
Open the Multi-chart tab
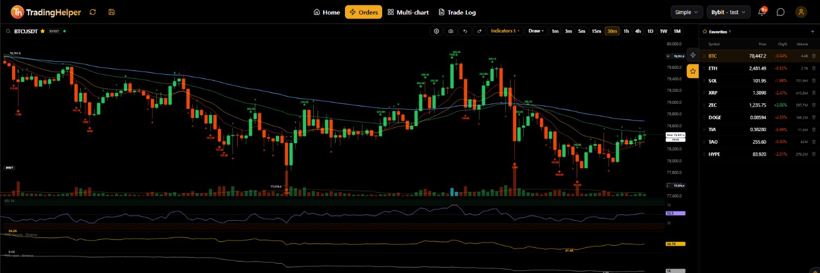point(408,12)
